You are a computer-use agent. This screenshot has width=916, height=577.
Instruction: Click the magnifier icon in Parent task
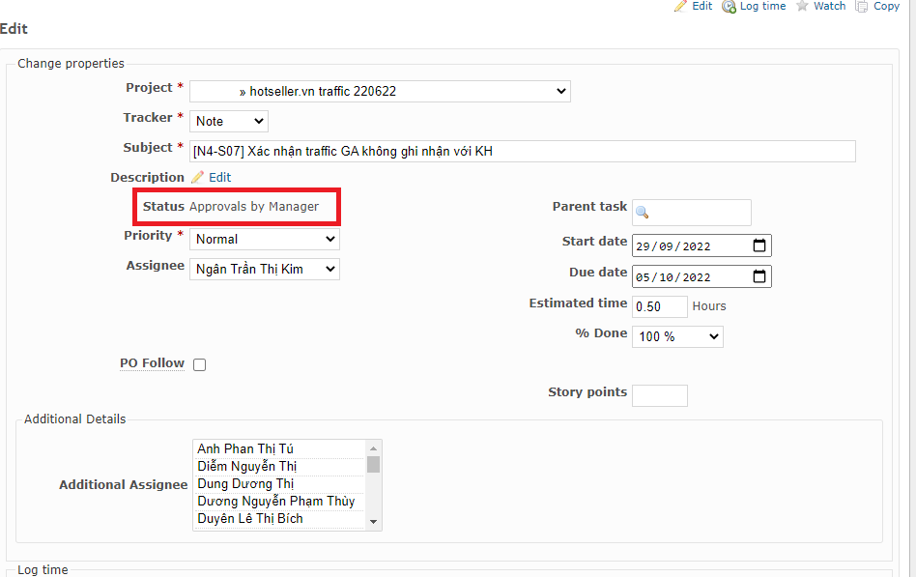642,213
